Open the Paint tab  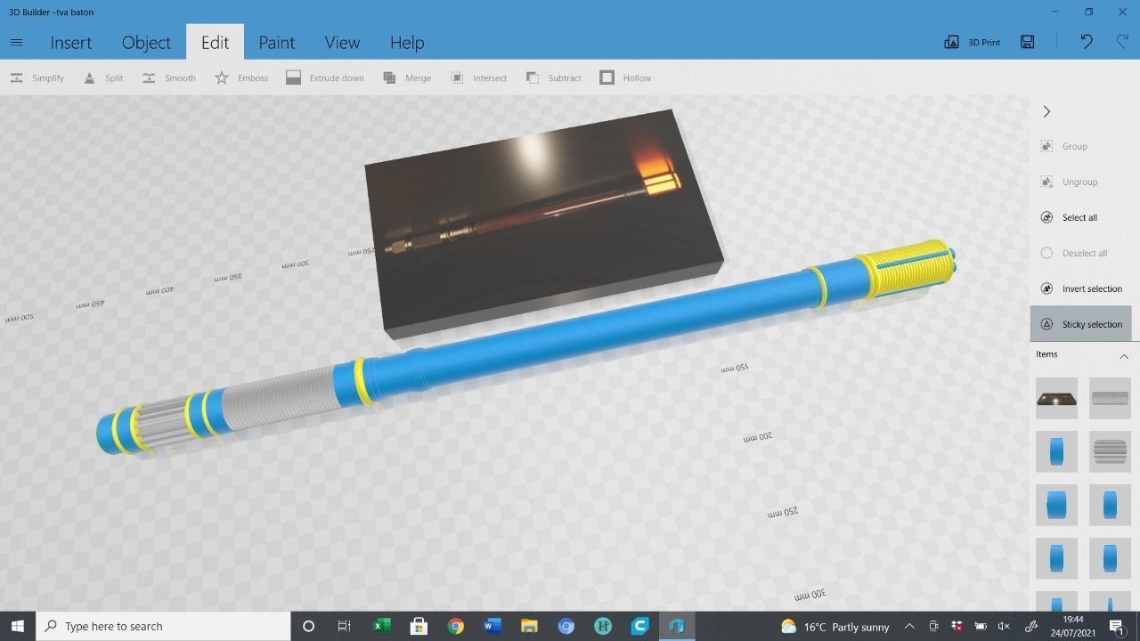tap(277, 42)
